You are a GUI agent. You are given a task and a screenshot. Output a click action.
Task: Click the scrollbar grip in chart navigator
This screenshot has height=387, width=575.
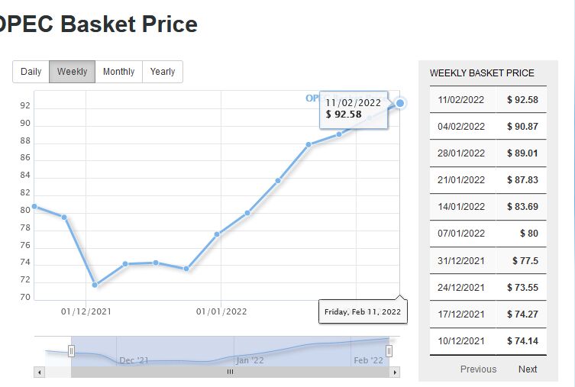pos(230,372)
